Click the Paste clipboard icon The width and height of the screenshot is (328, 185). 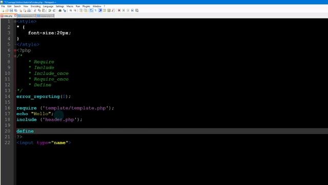pos(44,10)
